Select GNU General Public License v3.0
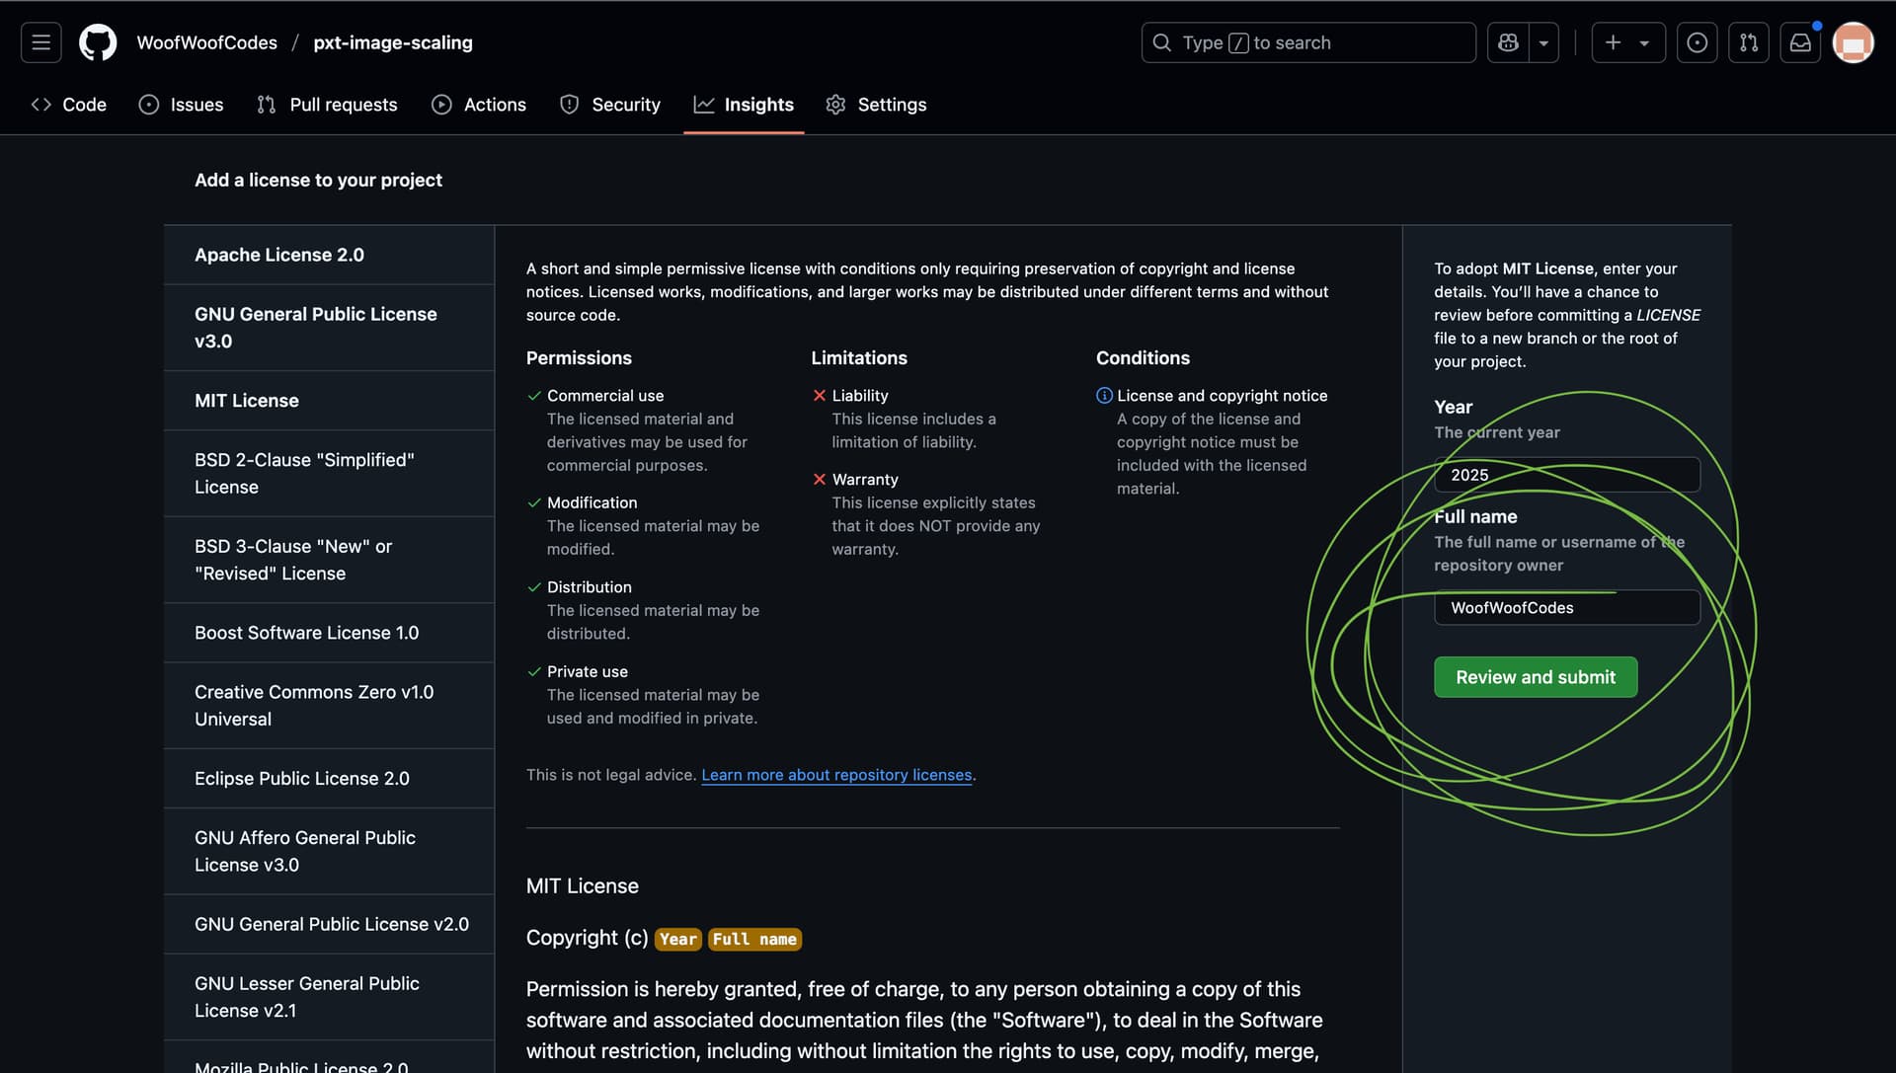The height and width of the screenshot is (1073, 1896). click(x=329, y=328)
